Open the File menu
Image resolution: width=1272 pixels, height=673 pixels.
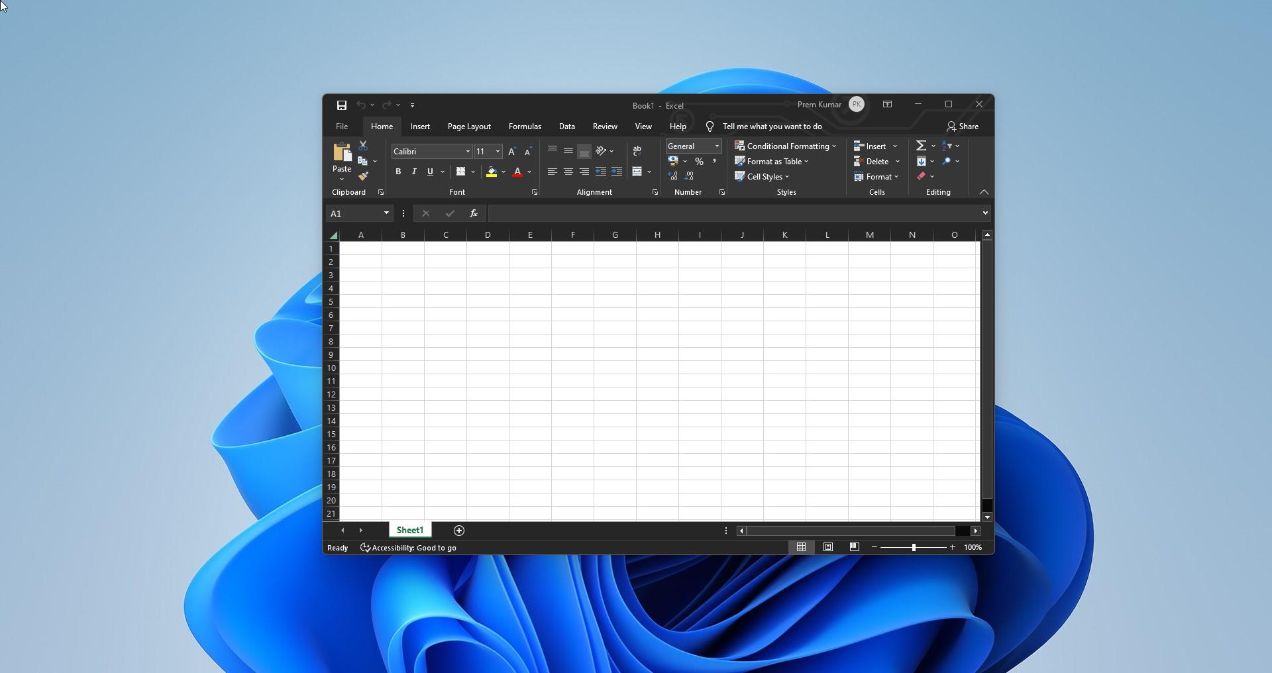[x=342, y=126]
